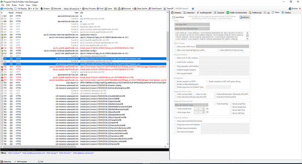This screenshot has height=164, width=302.
Task: Click the Go resume button
Action: click(x=35, y=9)
